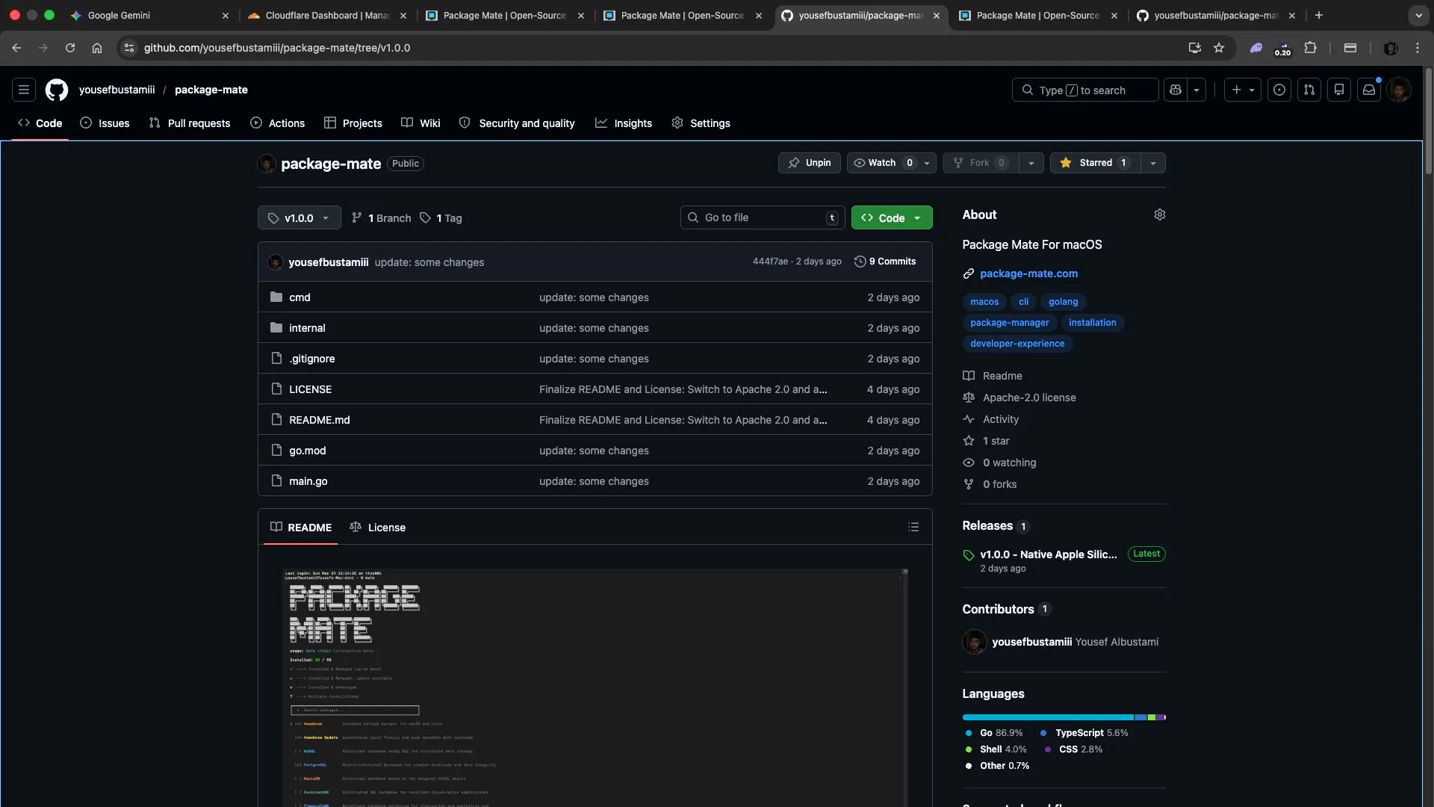Image resolution: width=1434 pixels, height=807 pixels.
Task: Click the Languages breakdown color bar
Action: tap(1064, 717)
